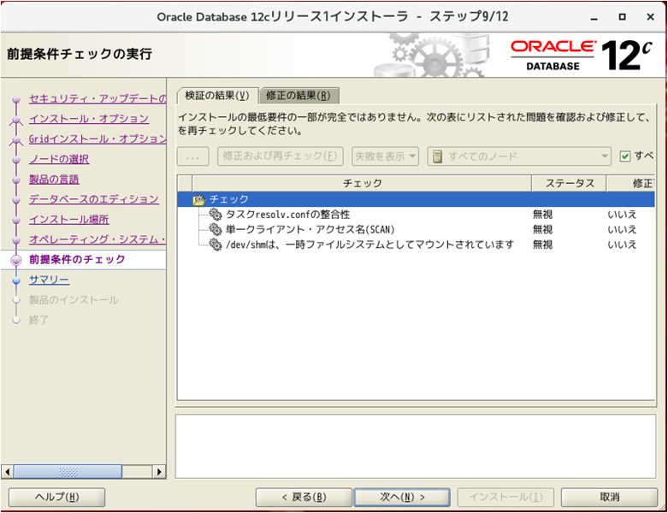Open データベースのエディション step link
Viewport: 668px width, 513px height.
[94, 199]
